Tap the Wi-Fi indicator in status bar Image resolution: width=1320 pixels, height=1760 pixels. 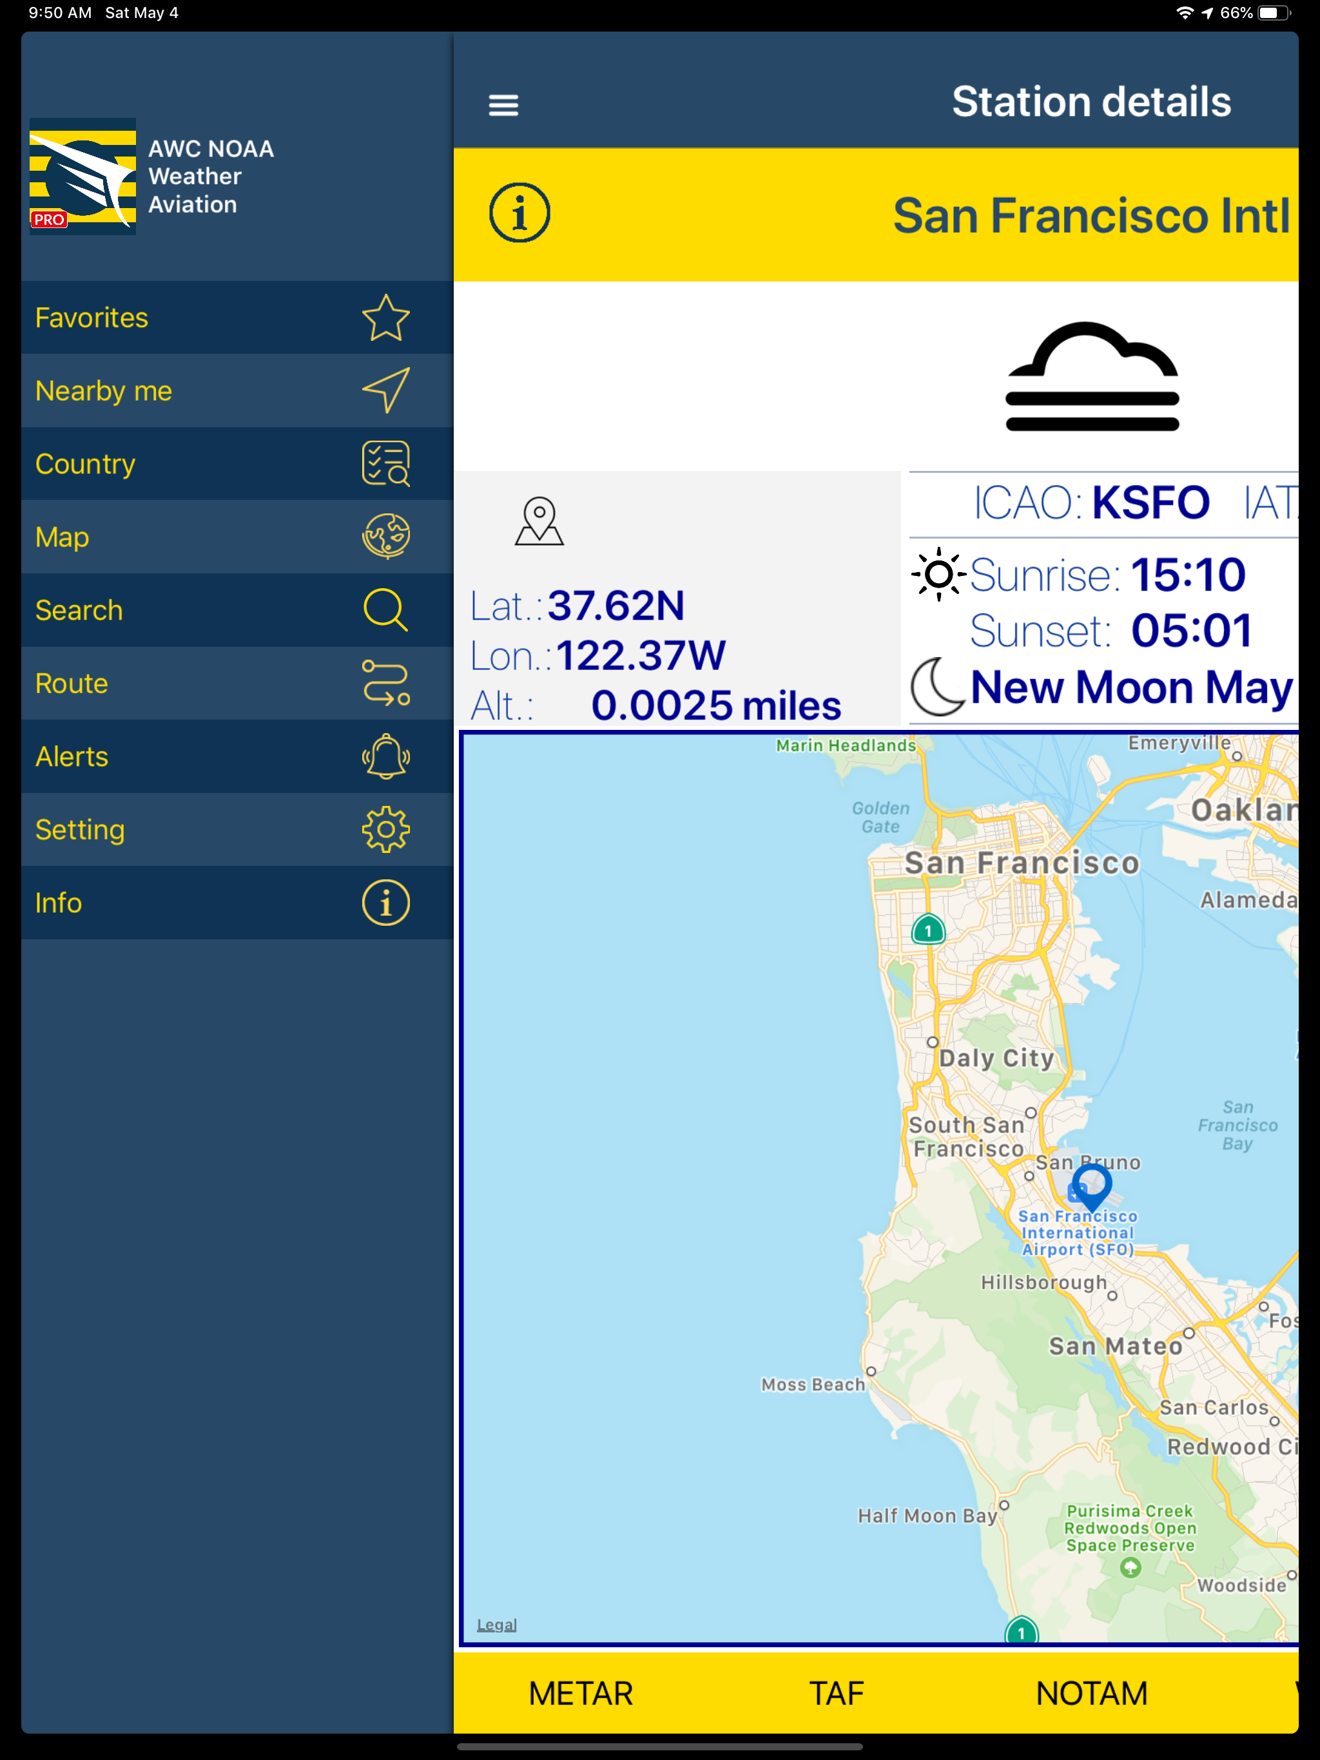pos(1185,13)
